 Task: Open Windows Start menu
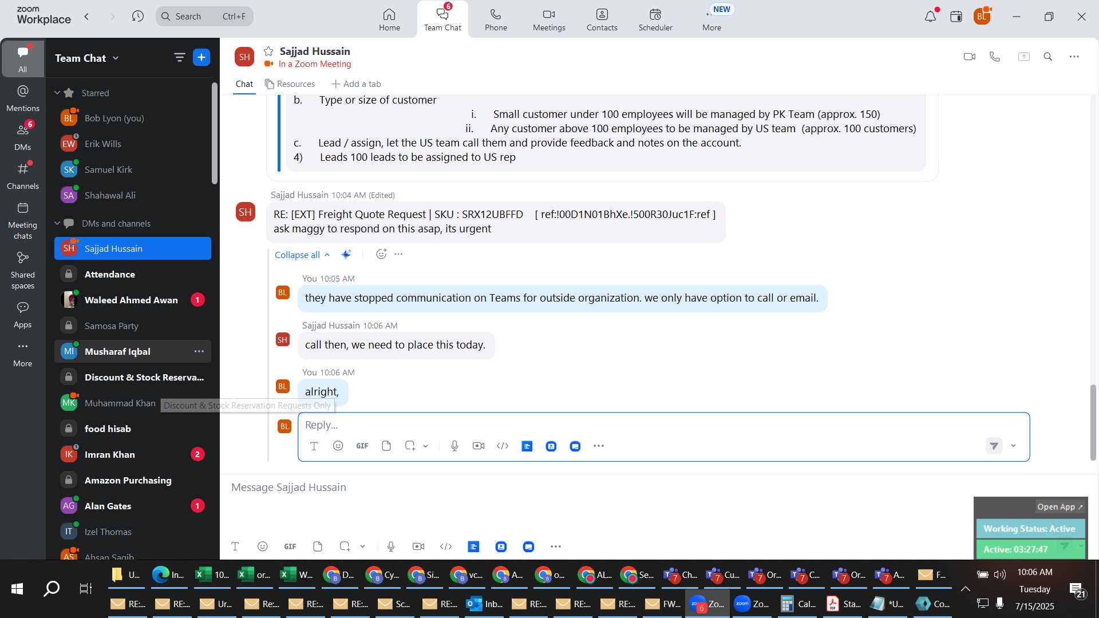[x=17, y=588]
